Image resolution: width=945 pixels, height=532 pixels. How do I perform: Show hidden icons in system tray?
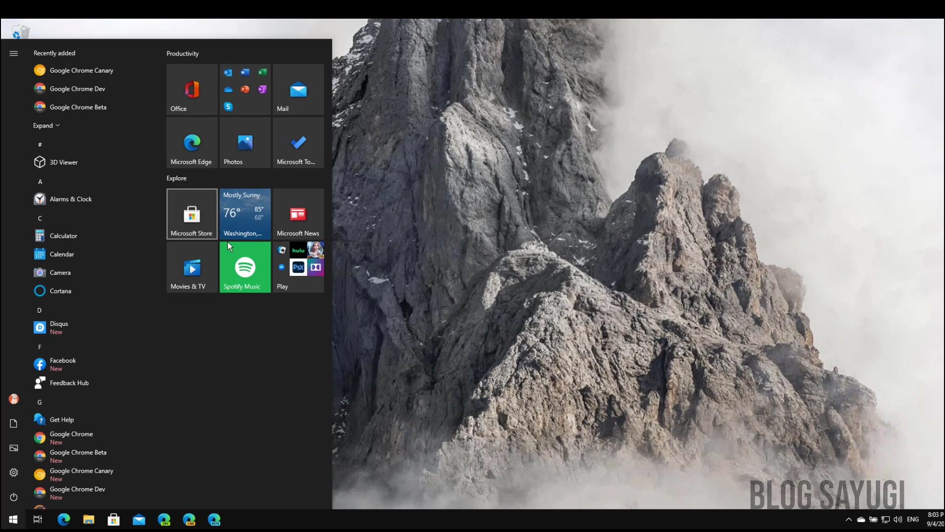click(x=848, y=519)
